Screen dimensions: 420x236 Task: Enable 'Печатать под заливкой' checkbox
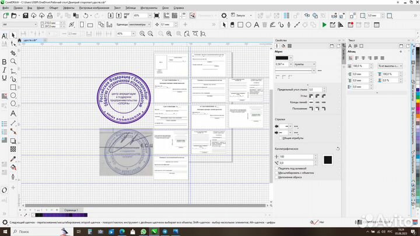tap(276, 168)
